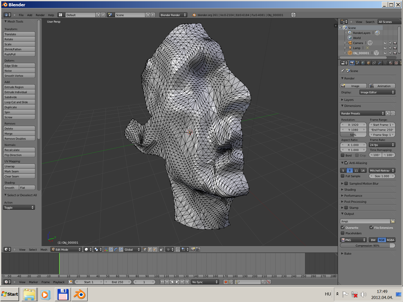Open the World properties globe tab
The width and height of the screenshot is (403, 302).
[x=363, y=63]
